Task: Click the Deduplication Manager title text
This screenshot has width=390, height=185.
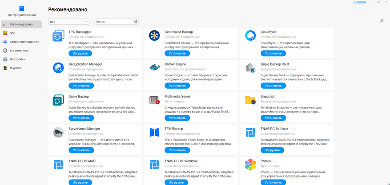Action: (85, 64)
